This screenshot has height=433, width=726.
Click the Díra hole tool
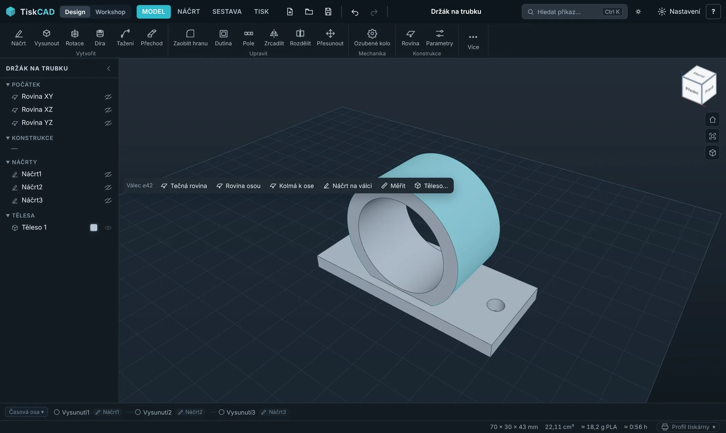100,38
